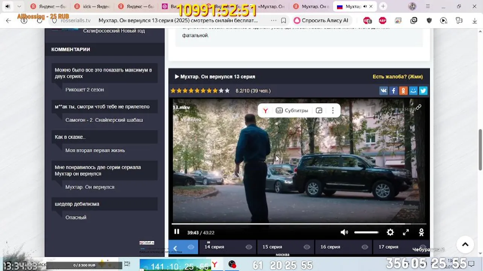The height and width of the screenshot is (271, 483).
Task: Share via VK icon
Action: pyautogui.click(x=383, y=91)
